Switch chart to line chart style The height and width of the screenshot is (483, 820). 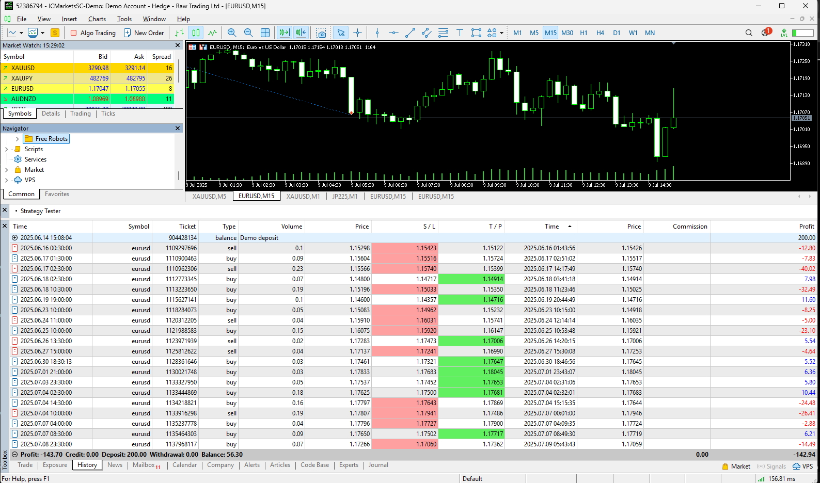click(x=213, y=33)
